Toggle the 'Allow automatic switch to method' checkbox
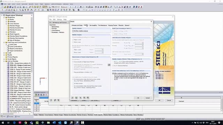Viewport: 223px width, 125px height. 113,73
